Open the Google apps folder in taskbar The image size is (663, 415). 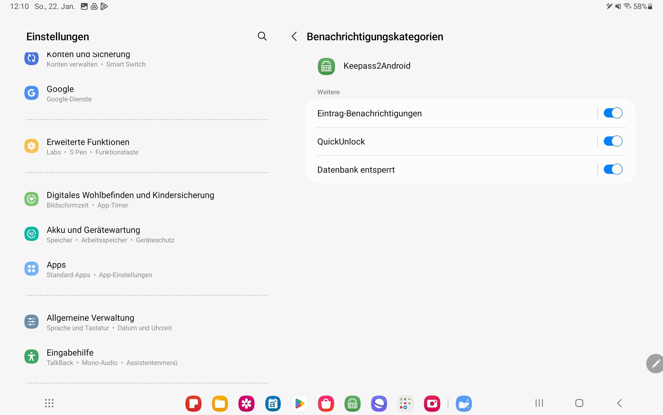(x=405, y=404)
